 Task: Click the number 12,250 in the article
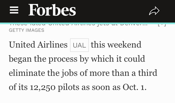click(43, 87)
